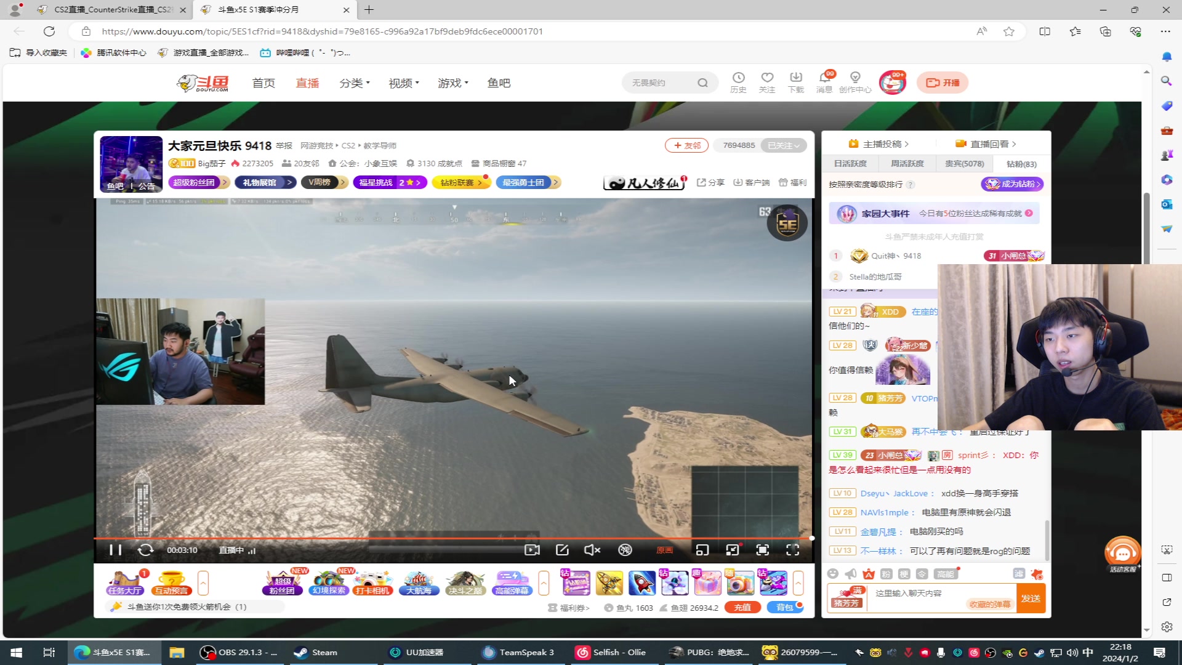
Task: Toggle picture-in-picture mini player
Action: click(x=702, y=550)
